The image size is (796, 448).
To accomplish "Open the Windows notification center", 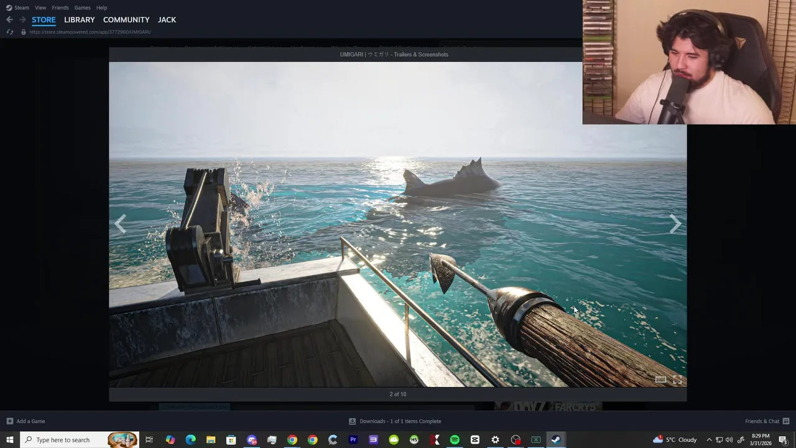I will [x=784, y=440].
